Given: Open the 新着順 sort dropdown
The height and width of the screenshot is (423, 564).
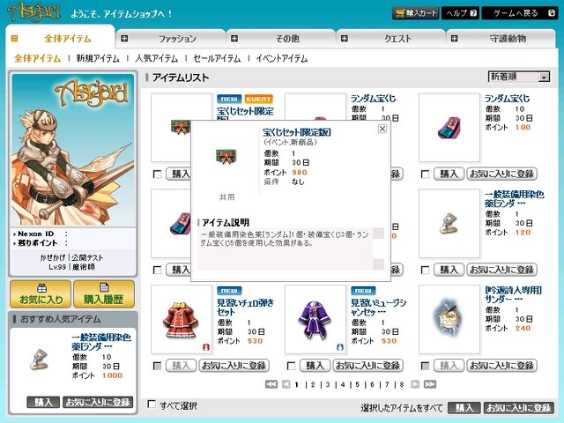Looking at the screenshot, I should [x=519, y=77].
